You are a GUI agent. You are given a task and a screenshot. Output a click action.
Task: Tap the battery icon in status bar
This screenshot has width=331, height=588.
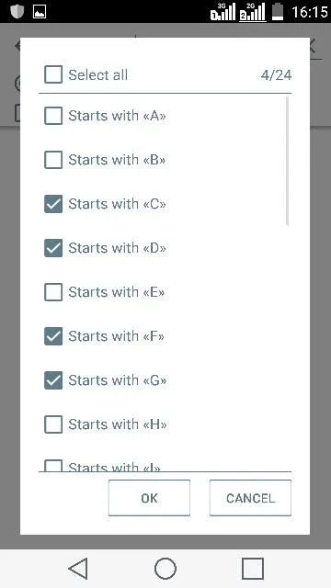pyautogui.click(x=278, y=12)
